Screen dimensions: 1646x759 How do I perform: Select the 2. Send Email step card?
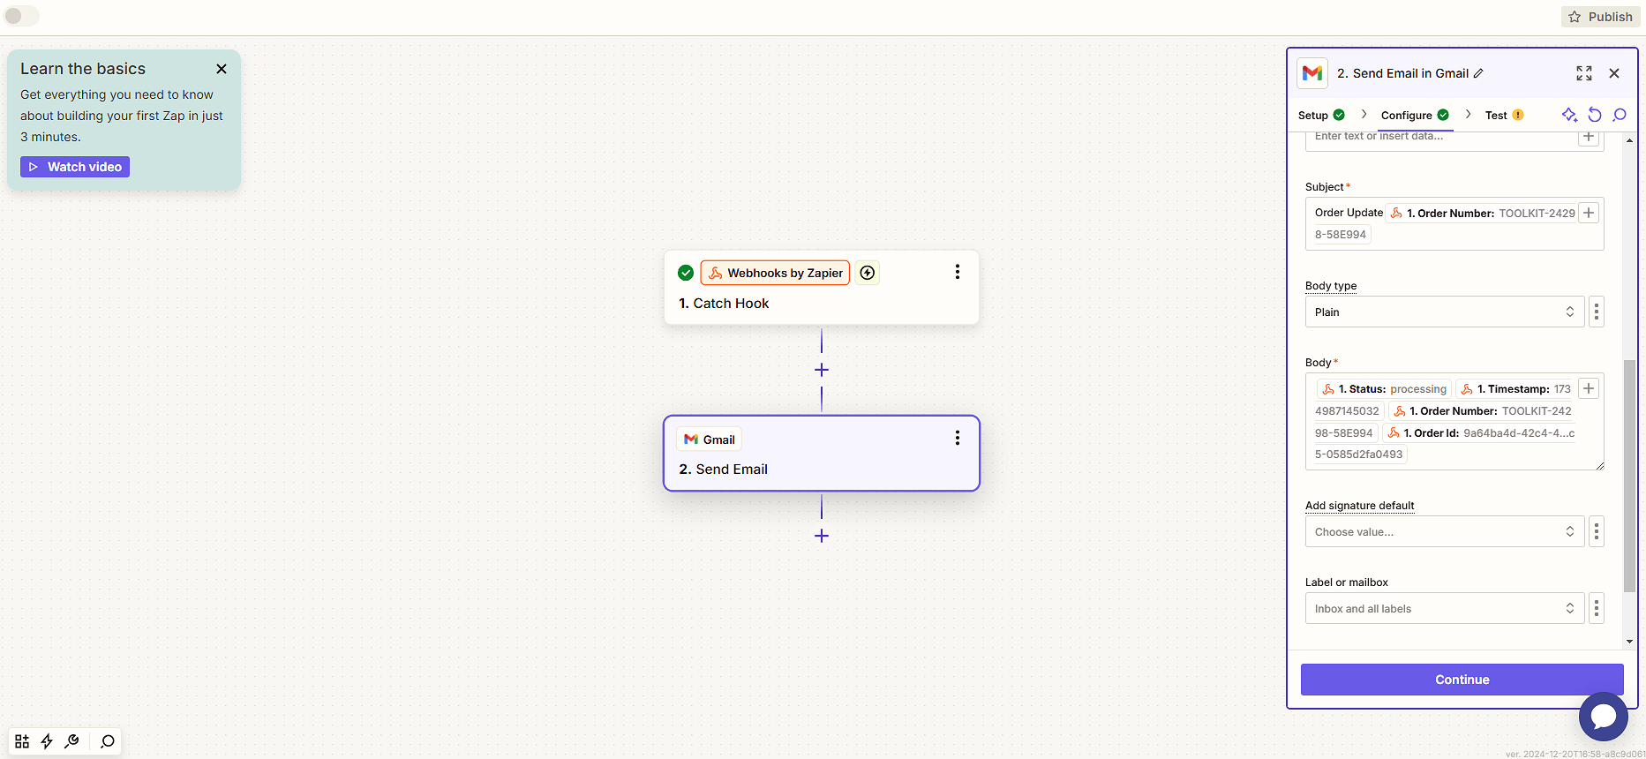pos(822,454)
